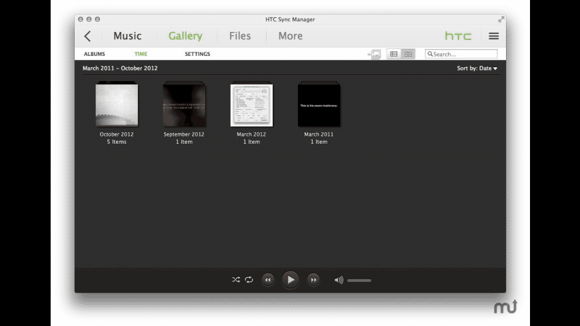The width and height of the screenshot is (580, 326).
Task: Select the TIME sub-tab
Action: point(141,54)
